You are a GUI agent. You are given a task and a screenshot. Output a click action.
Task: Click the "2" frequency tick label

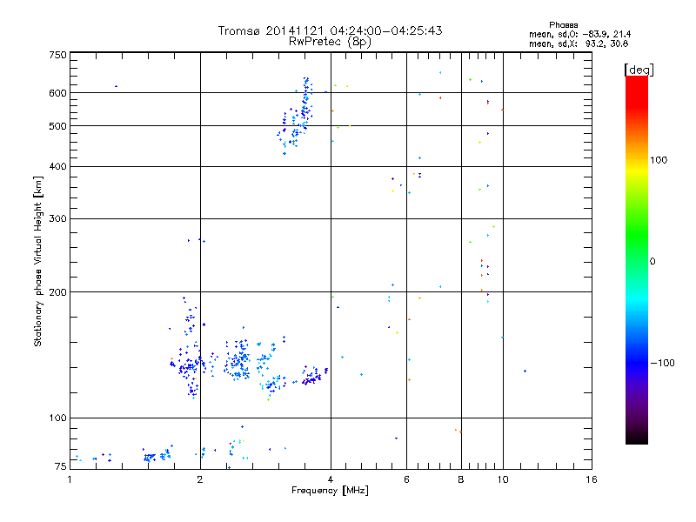pyautogui.click(x=200, y=479)
